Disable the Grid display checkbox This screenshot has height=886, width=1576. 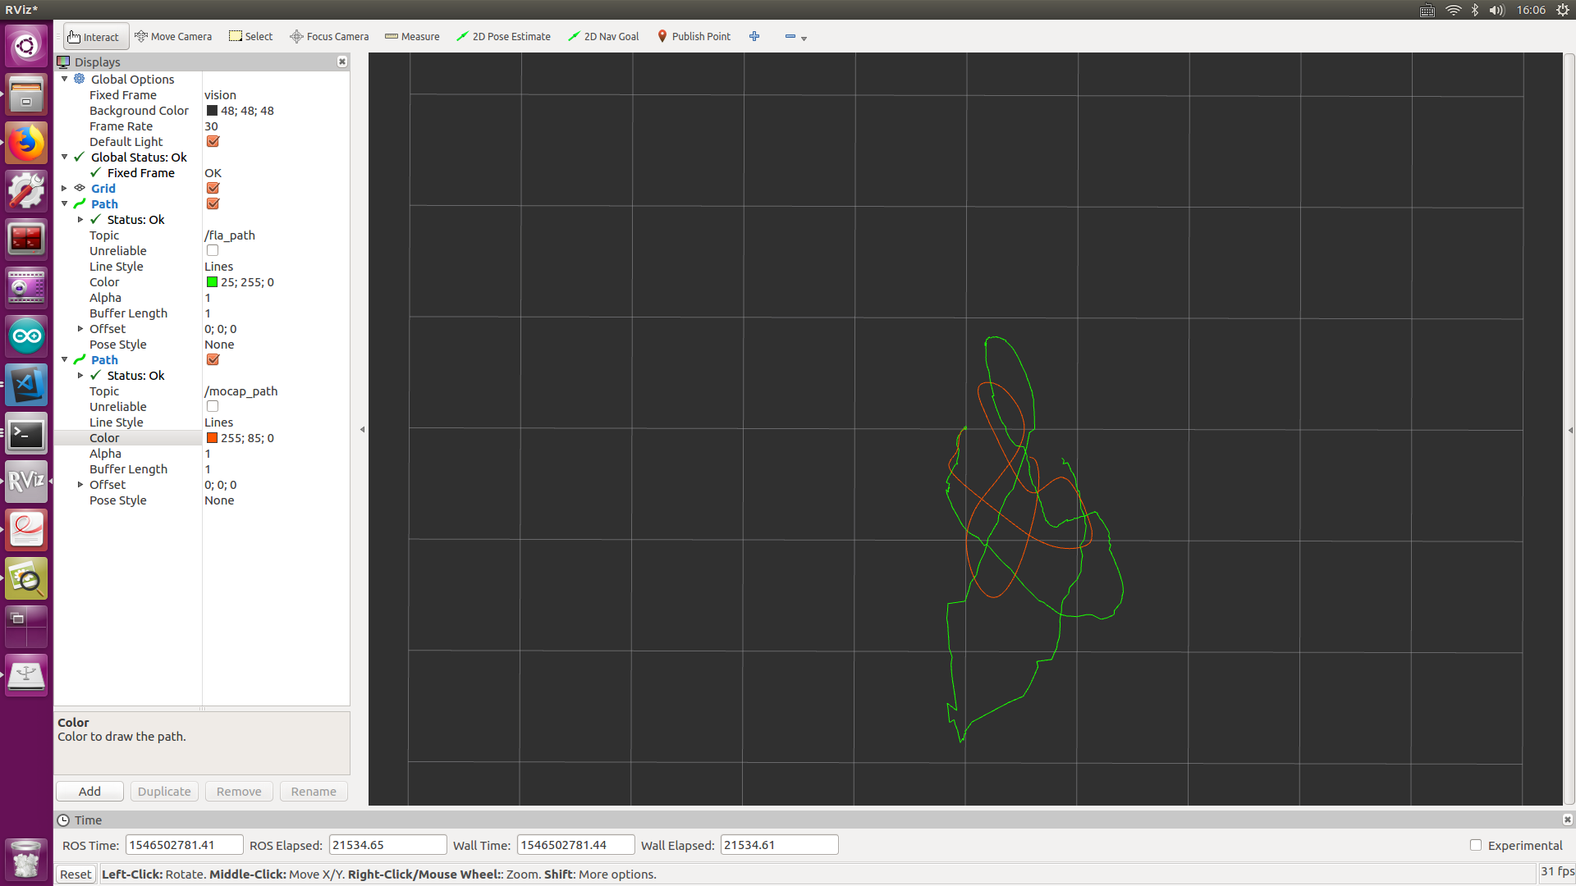click(213, 188)
